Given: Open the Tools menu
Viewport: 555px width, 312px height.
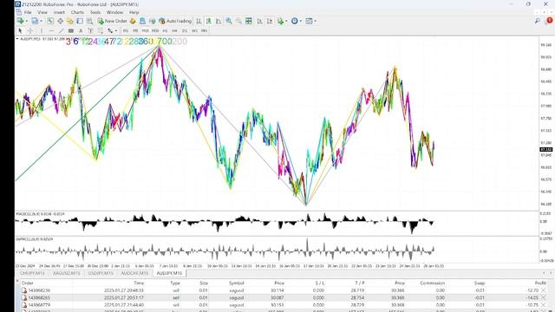Looking at the screenshot, I should (x=95, y=12).
